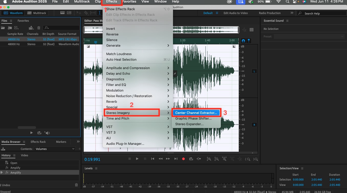Open the workspace overflow chevron
The width and height of the screenshot is (347, 193).
(292, 13)
